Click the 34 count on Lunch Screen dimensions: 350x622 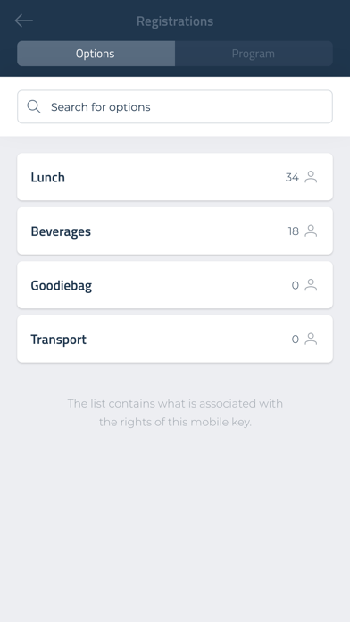(292, 177)
